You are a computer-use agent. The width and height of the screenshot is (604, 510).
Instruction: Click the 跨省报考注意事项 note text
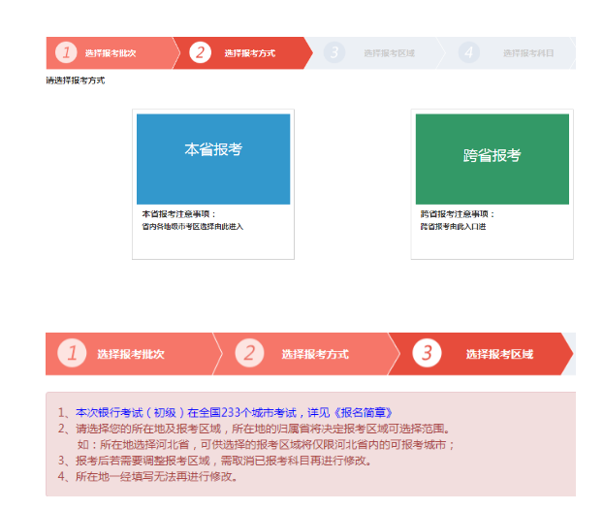458,214
